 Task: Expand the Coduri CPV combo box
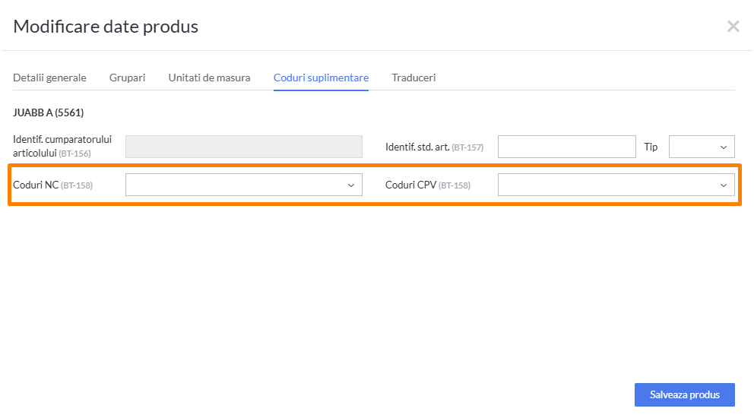pos(616,185)
